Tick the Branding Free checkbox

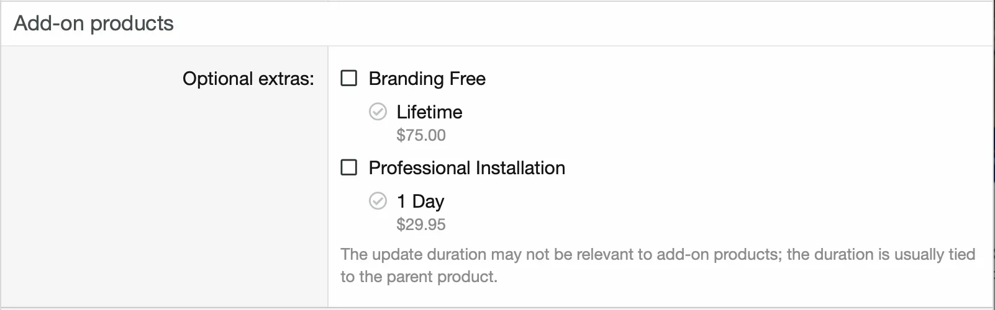(x=349, y=78)
